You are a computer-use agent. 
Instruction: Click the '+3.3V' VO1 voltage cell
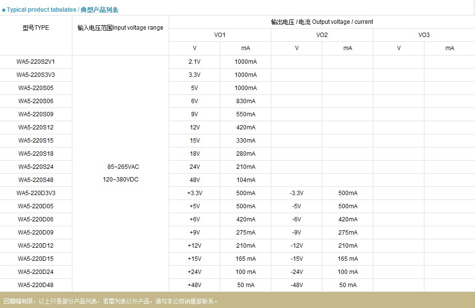point(194,193)
